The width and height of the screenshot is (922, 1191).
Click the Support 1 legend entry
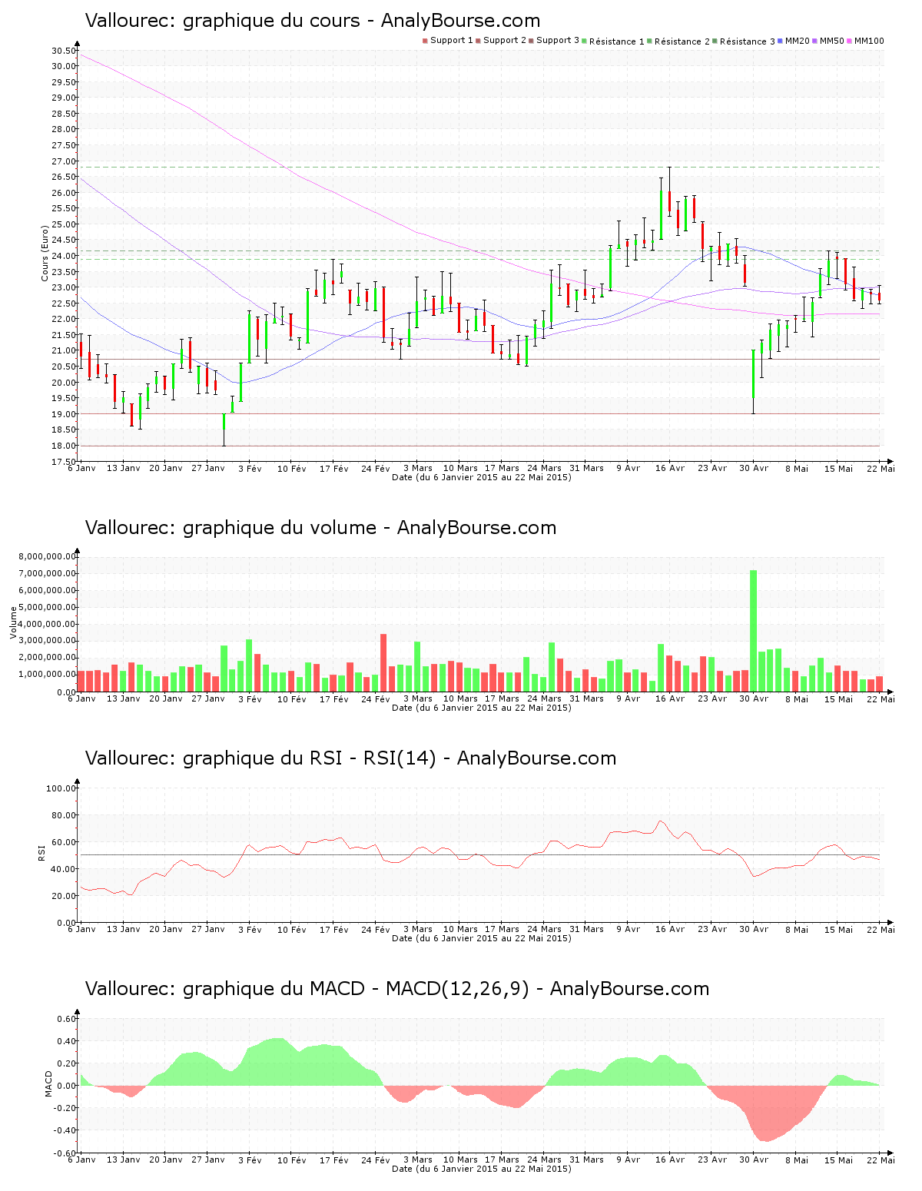(448, 41)
